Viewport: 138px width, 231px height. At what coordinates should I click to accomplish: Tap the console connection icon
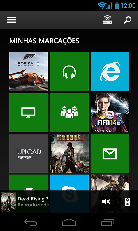[107, 20]
